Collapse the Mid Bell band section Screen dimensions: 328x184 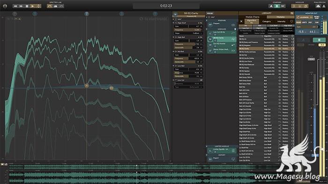pyautogui.click(x=173, y=51)
